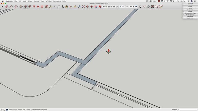Viewport: 198px width, 111px height.
Task: Click the Zoom Extents tool
Action: 83,6
